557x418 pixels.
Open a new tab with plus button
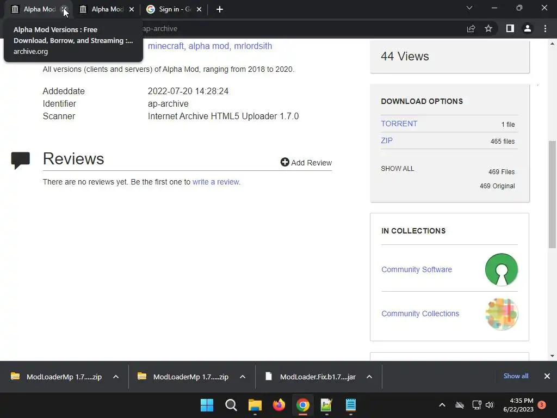click(x=220, y=9)
